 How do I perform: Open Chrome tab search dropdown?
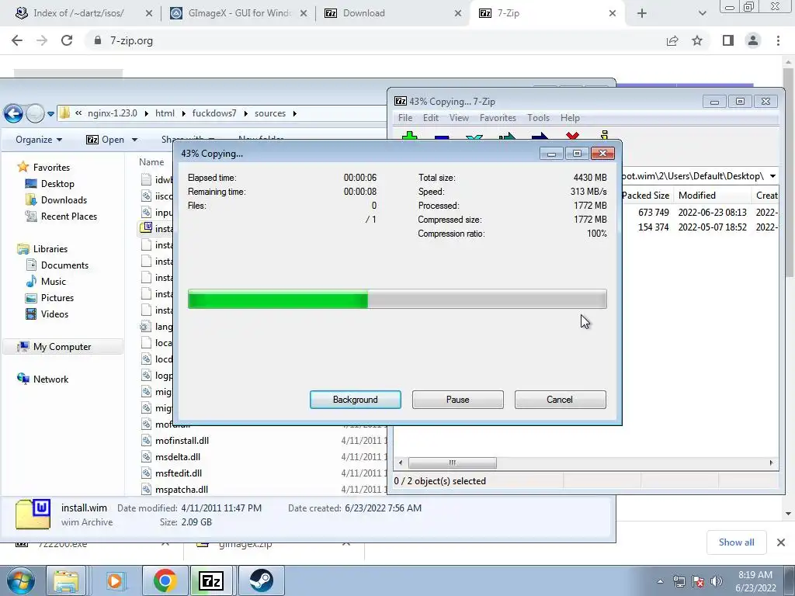[702, 14]
